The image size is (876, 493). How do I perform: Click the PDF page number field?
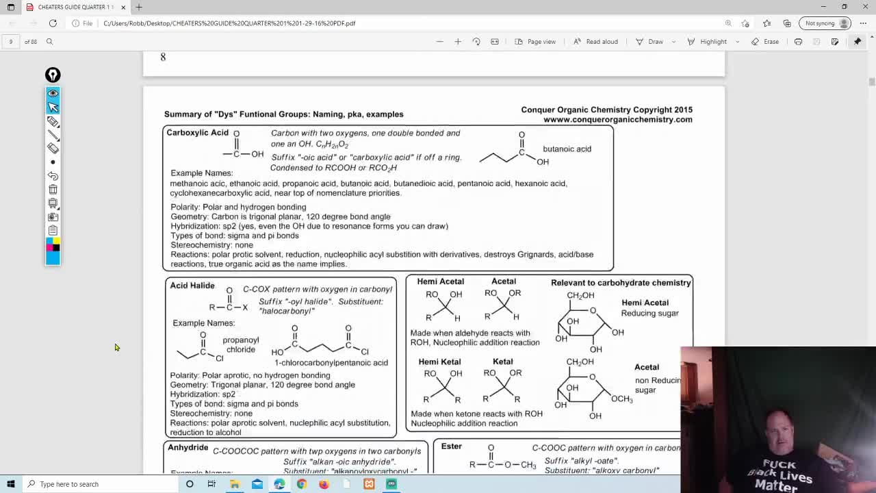tap(11, 42)
